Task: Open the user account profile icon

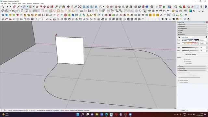Action: (x=101, y=6)
